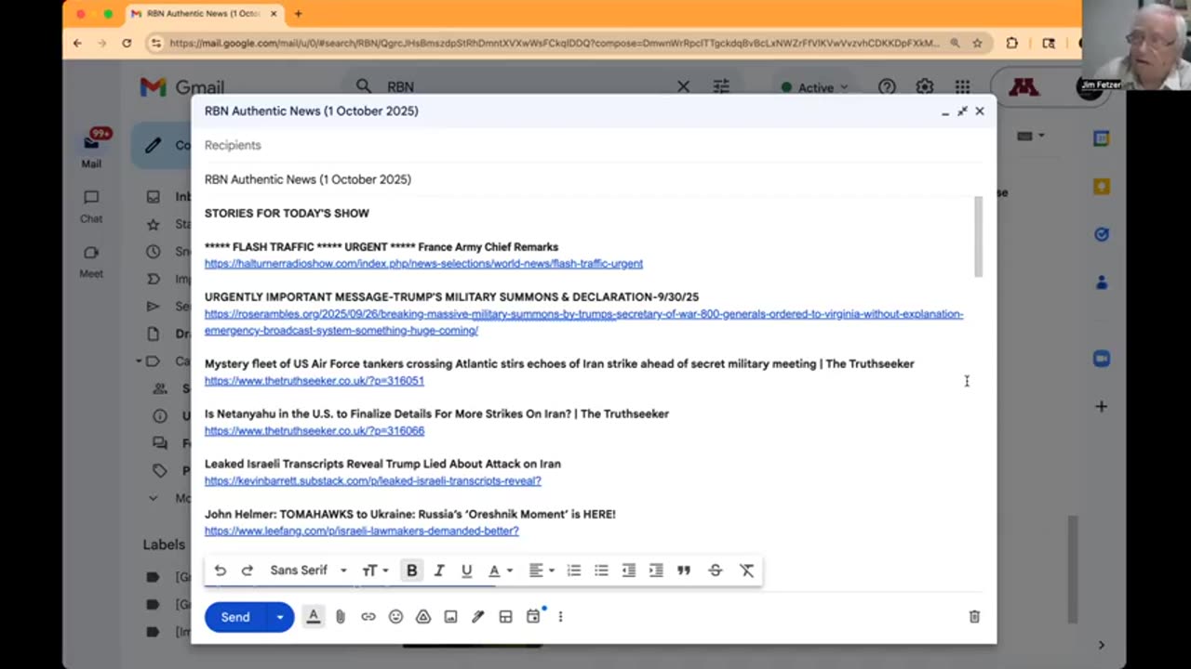Insert a link into the message
1191x669 pixels.
(x=368, y=616)
